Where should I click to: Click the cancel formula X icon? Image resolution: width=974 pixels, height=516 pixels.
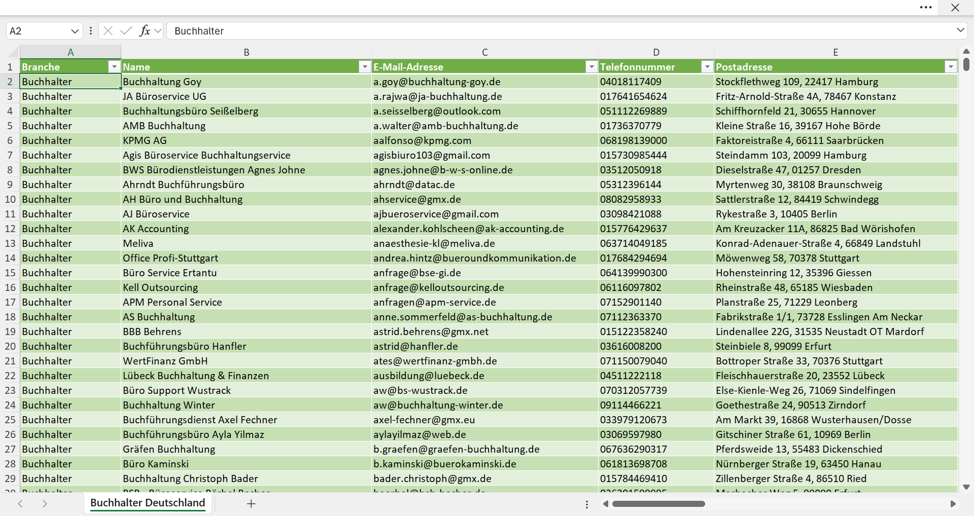point(108,31)
